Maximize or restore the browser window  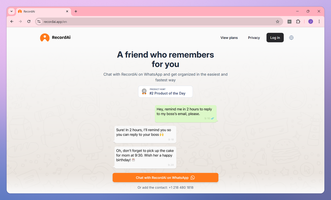(308, 11)
